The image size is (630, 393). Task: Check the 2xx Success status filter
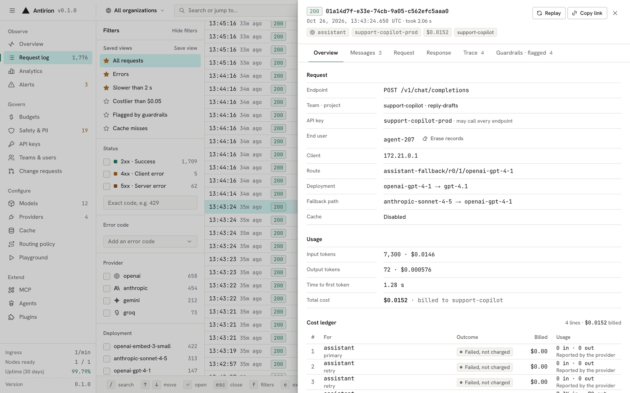[107, 162]
